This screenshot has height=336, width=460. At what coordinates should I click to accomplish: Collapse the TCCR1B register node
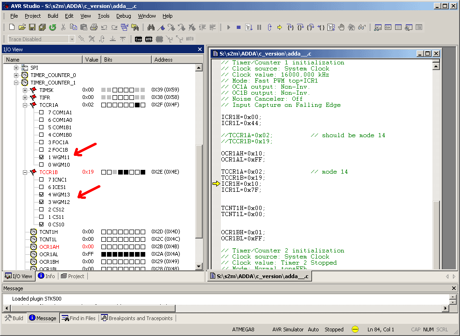point(25,172)
